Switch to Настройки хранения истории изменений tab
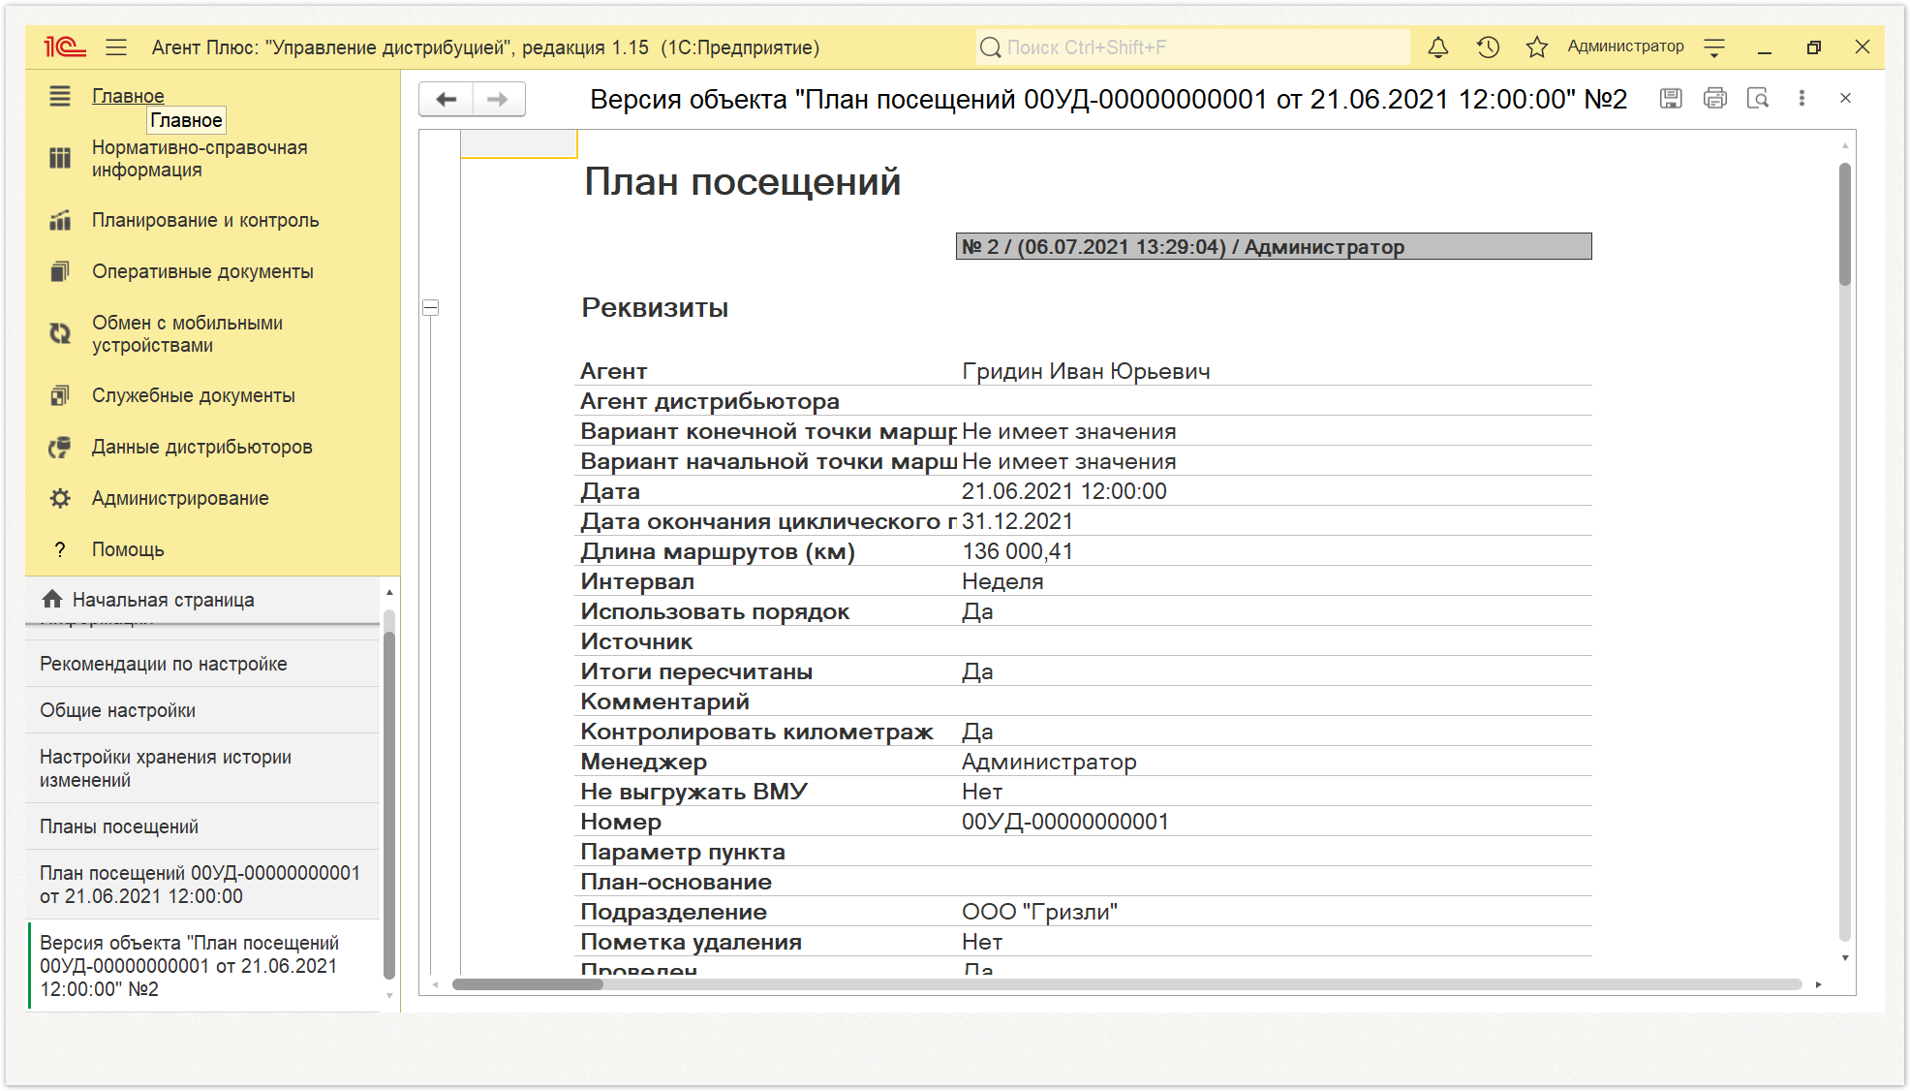 click(x=203, y=768)
